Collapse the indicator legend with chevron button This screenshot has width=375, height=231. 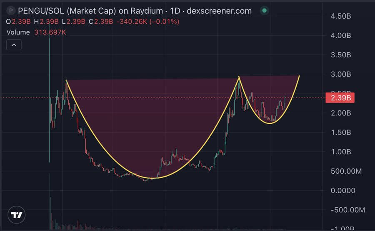14,45
